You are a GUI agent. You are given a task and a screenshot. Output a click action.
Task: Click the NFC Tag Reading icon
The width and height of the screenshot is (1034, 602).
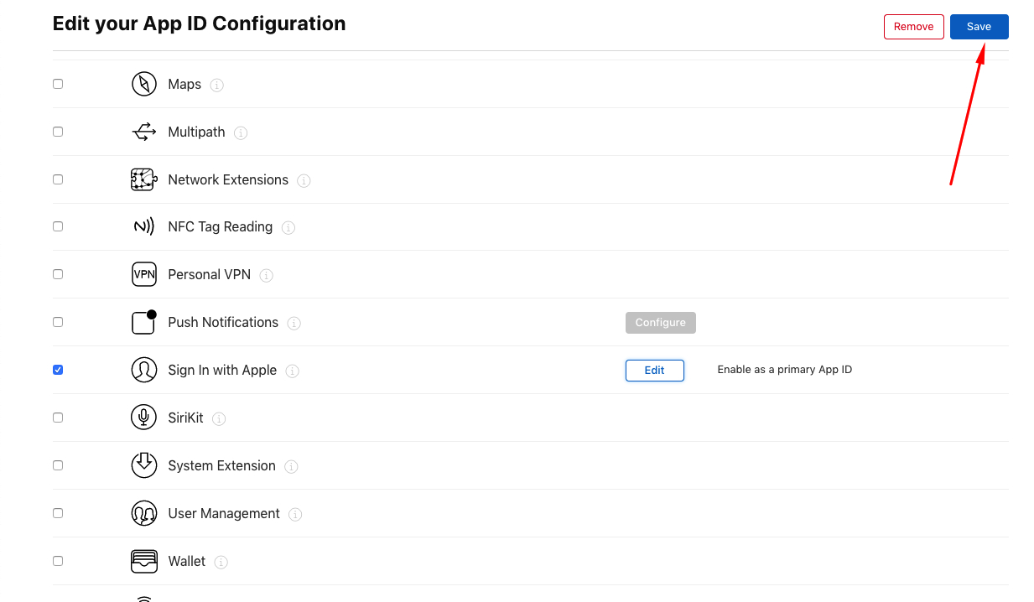[144, 226]
